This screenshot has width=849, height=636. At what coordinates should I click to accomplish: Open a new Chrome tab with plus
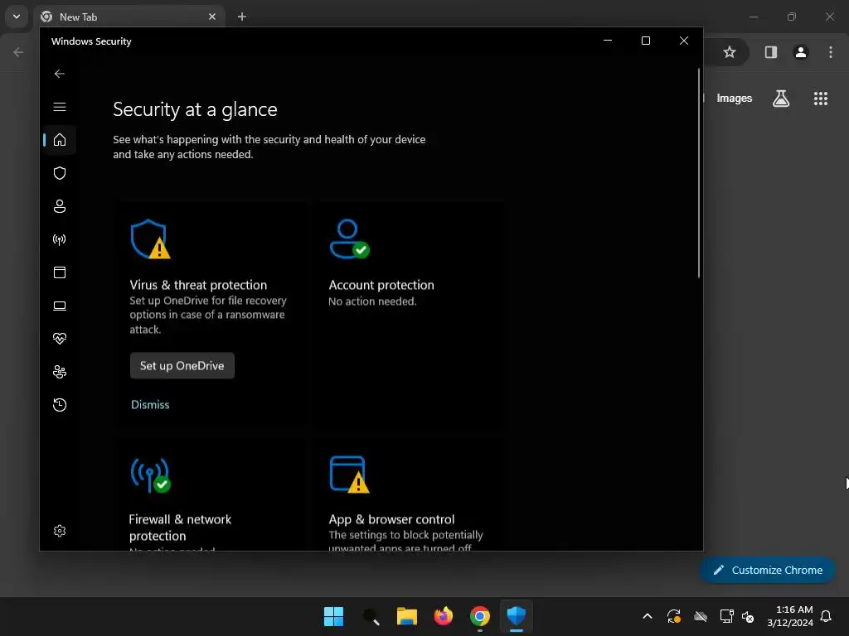click(x=242, y=17)
